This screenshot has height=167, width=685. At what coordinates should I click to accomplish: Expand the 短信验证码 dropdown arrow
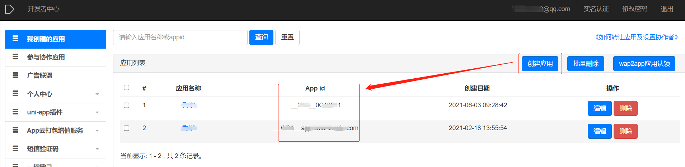tap(97, 149)
